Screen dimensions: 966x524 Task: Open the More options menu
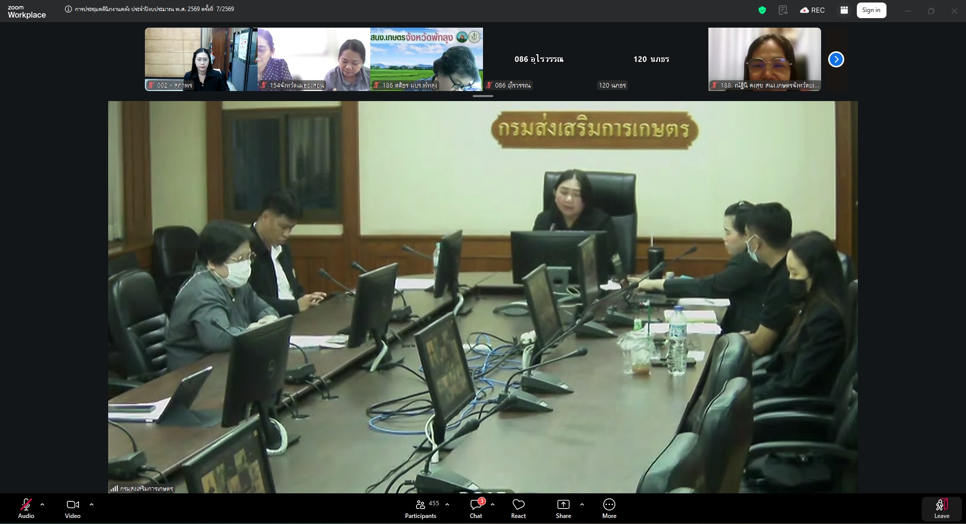pyautogui.click(x=609, y=508)
